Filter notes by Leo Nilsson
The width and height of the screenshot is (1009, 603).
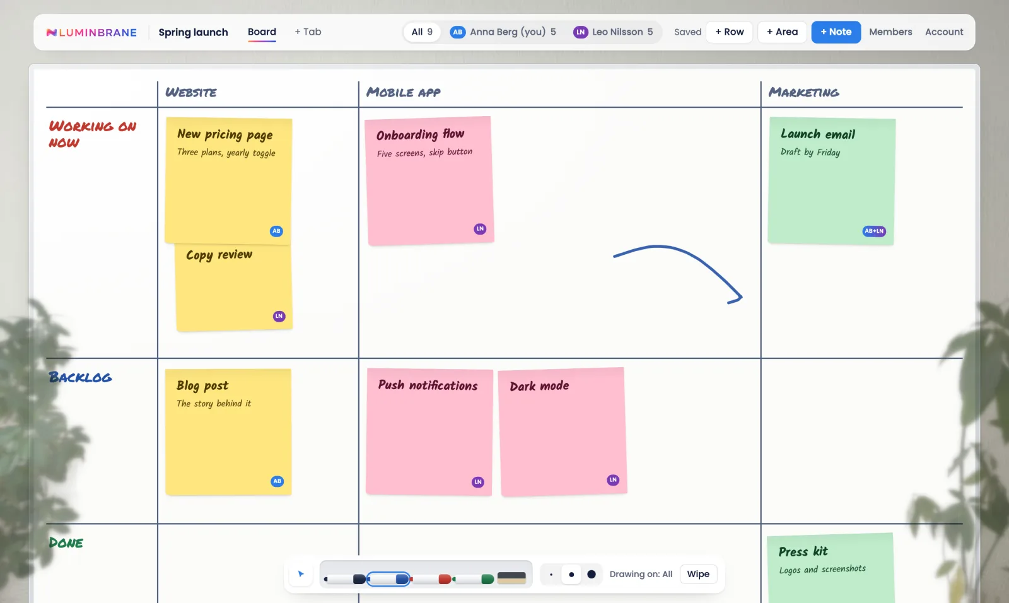[x=612, y=32]
